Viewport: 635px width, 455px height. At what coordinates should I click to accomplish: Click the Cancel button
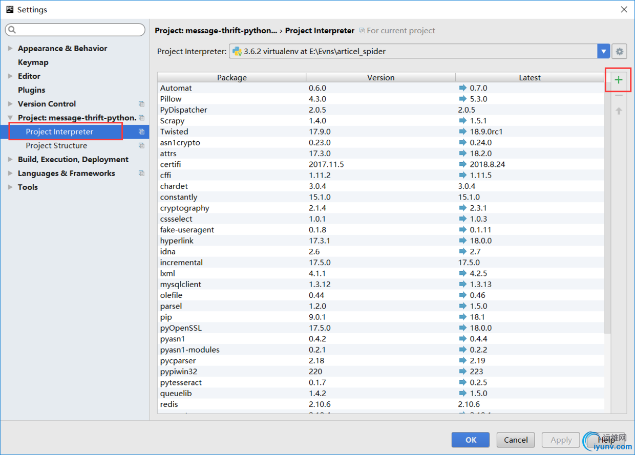tap(516, 440)
